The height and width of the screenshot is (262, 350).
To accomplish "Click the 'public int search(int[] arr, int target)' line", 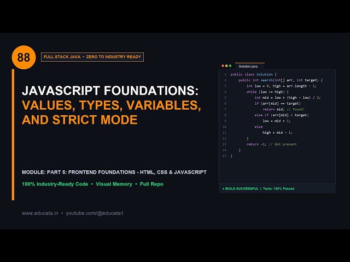I will point(281,80).
